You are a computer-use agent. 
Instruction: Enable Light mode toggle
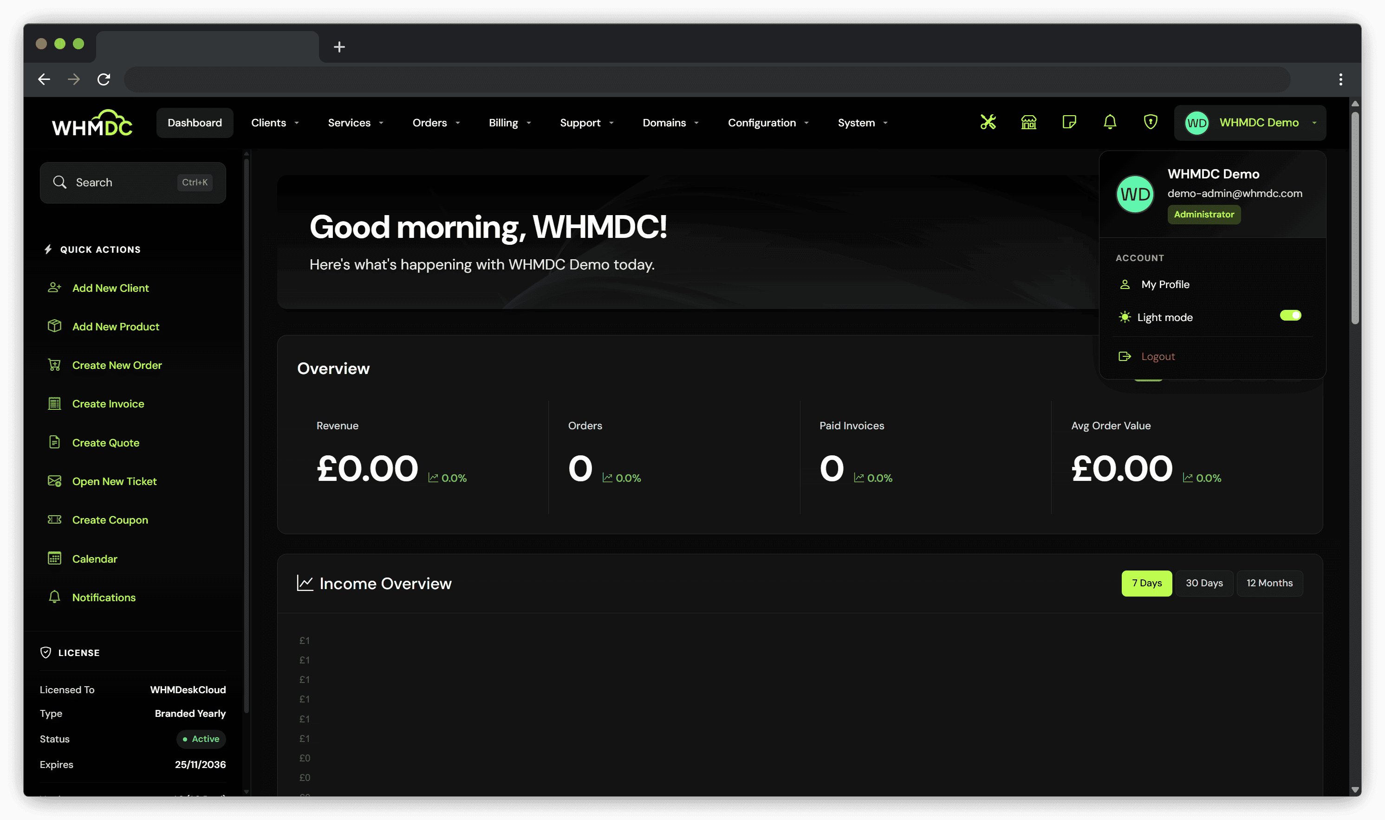1291,315
